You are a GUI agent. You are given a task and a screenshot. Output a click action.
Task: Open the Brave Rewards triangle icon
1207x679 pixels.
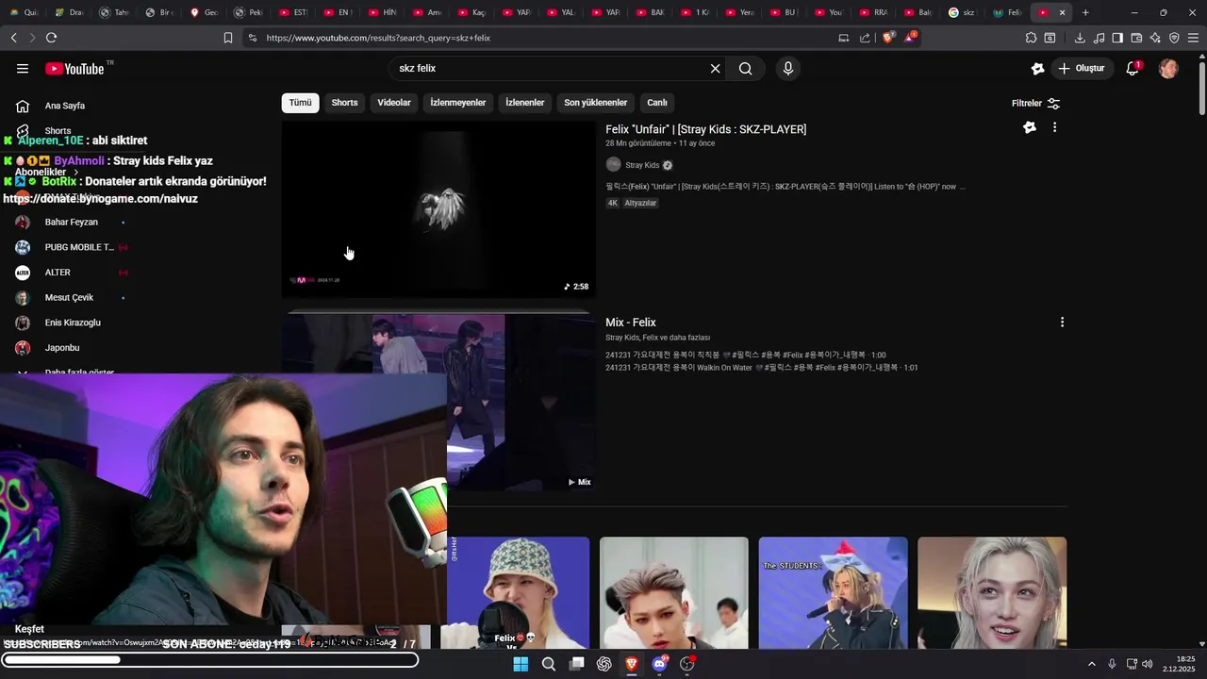(x=910, y=38)
